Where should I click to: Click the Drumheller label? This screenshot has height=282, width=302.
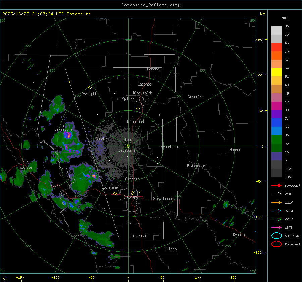coord(197,165)
